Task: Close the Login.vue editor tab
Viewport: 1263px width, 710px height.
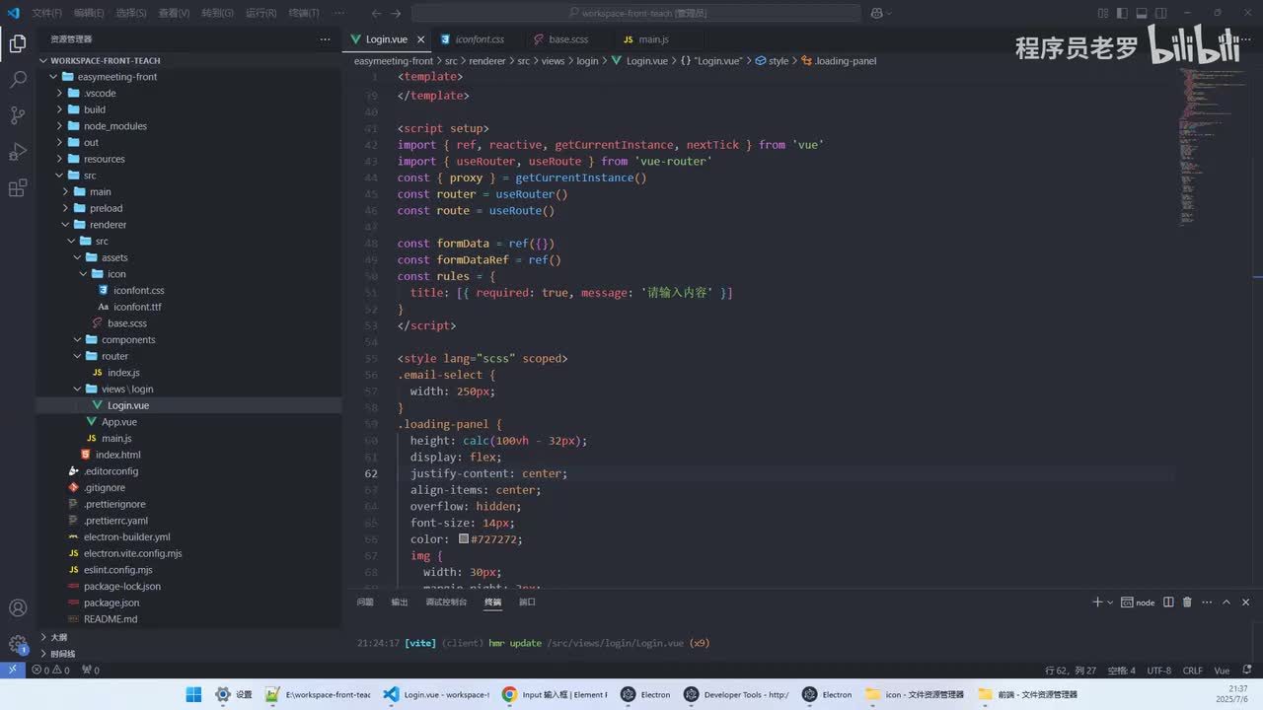Action: point(420,39)
